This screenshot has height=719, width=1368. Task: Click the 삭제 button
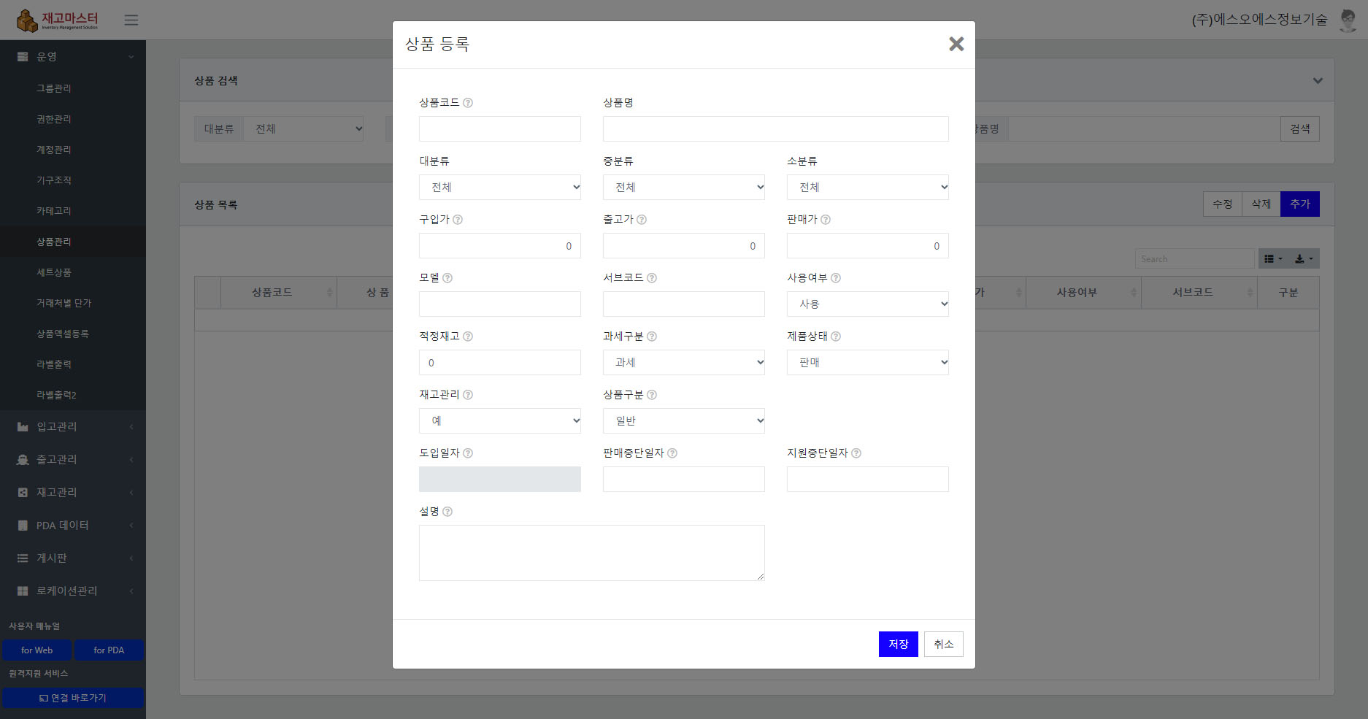click(x=1261, y=204)
